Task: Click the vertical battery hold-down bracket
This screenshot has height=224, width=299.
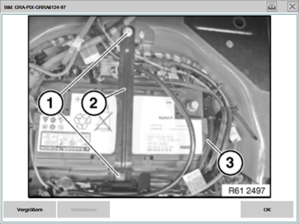Action: (126, 100)
